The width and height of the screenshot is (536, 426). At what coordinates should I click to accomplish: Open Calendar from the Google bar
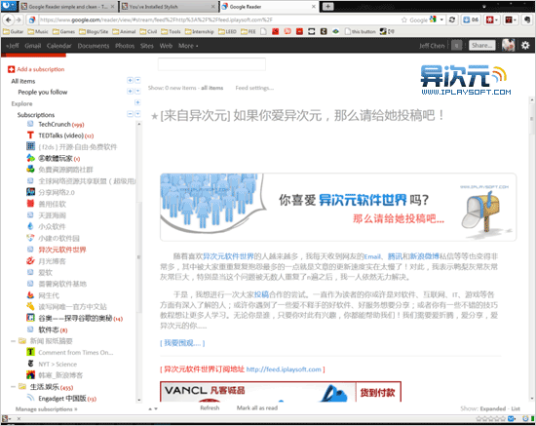tap(58, 46)
